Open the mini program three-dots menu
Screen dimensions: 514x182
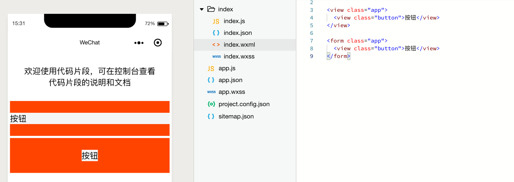[139, 43]
